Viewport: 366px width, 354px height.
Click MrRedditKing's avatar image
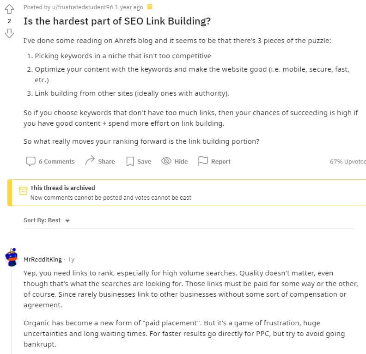pyautogui.click(x=12, y=257)
